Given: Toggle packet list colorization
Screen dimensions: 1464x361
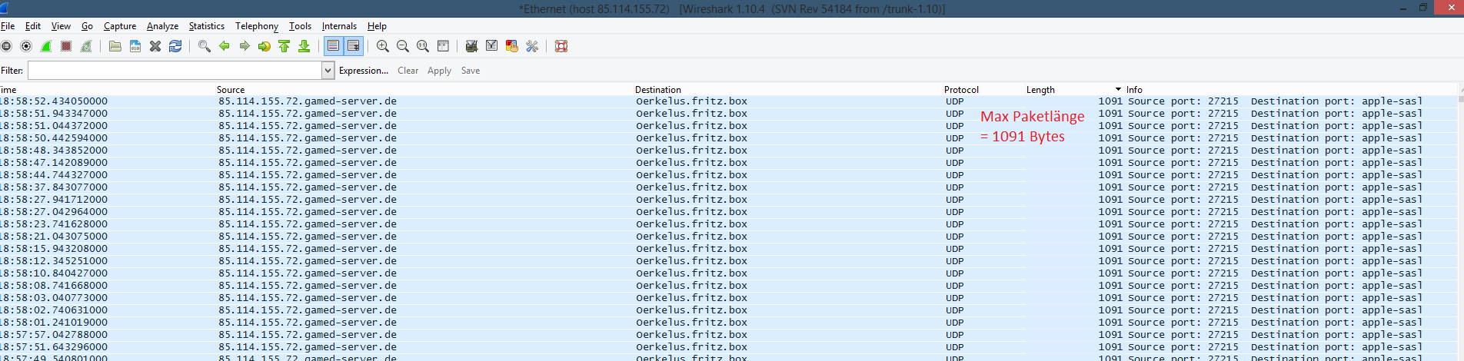Looking at the screenshot, I should 333,46.
